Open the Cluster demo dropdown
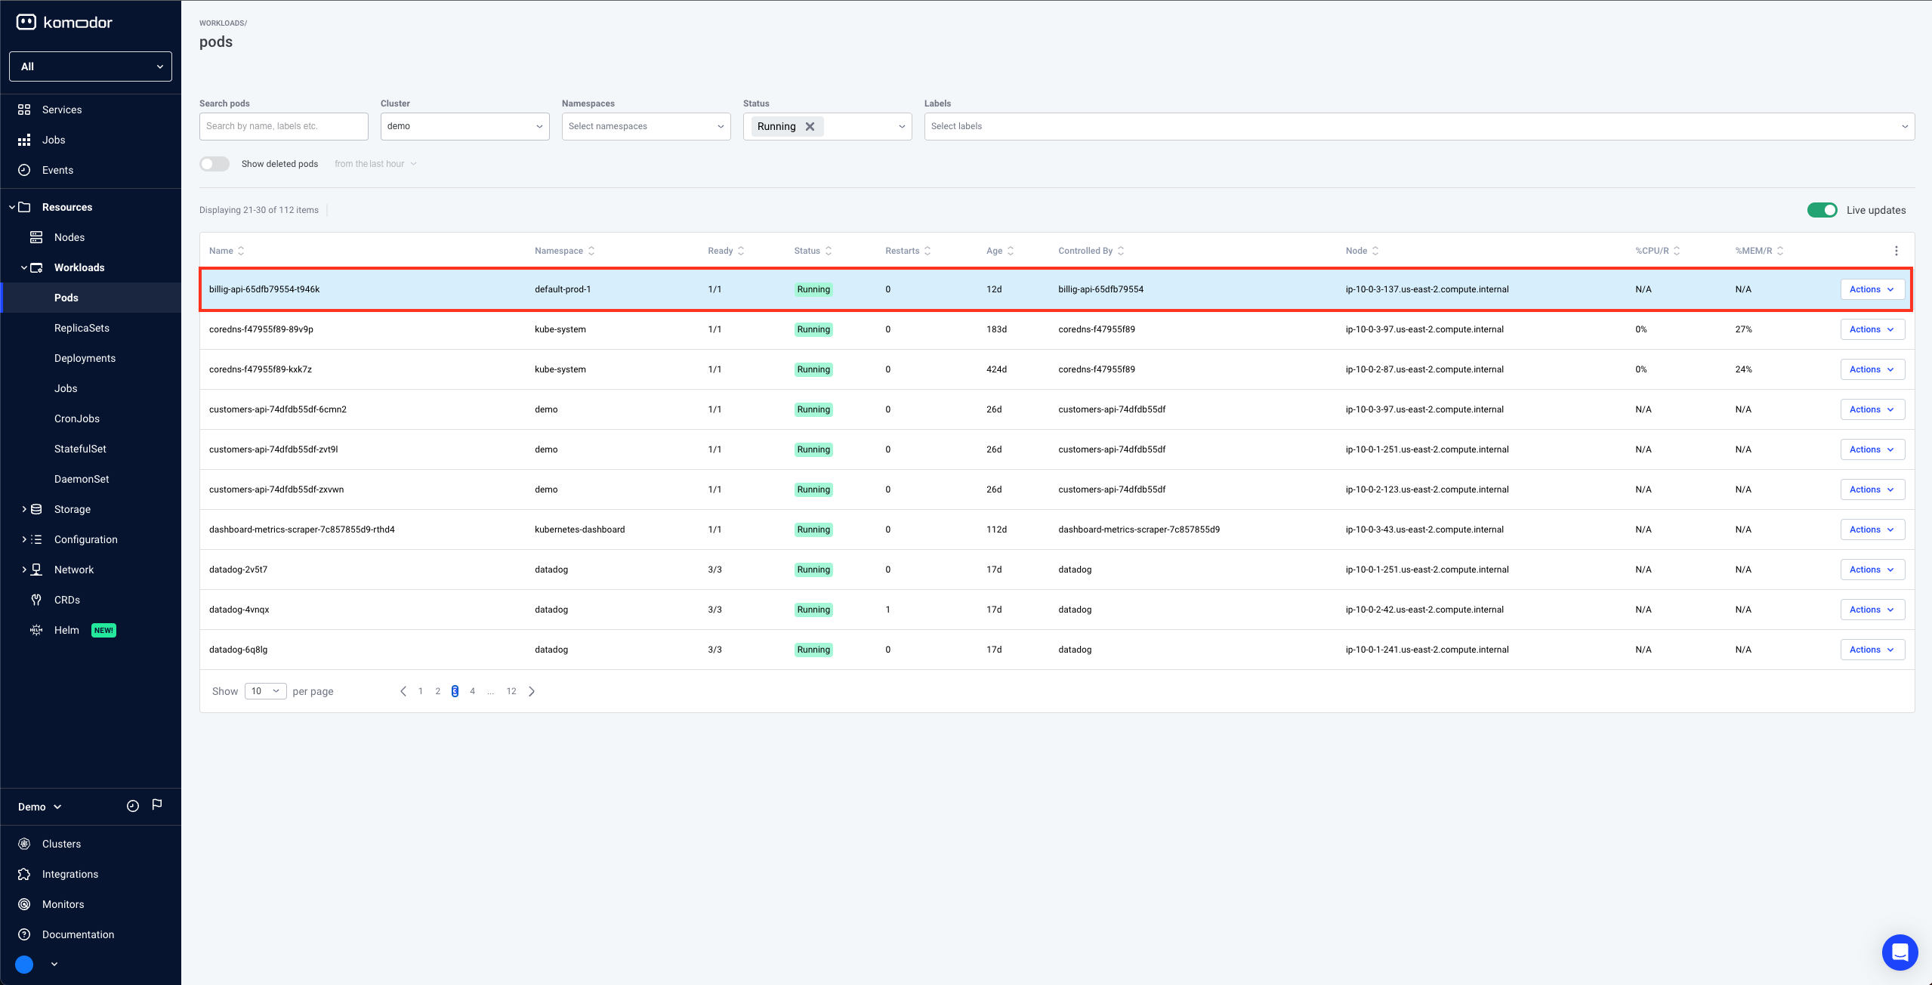 465,126
